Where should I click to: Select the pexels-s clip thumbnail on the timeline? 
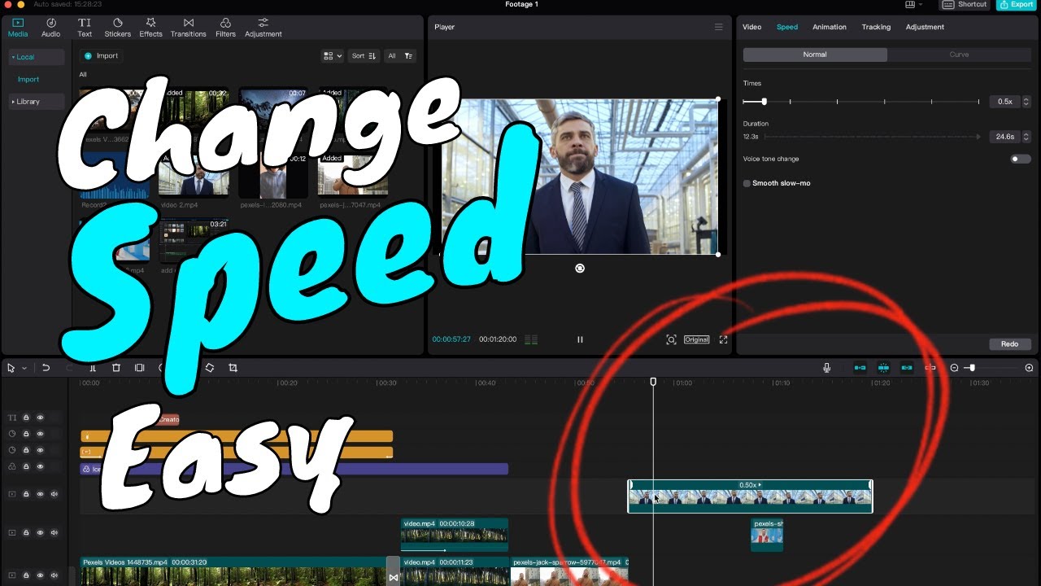pos(766,536)
